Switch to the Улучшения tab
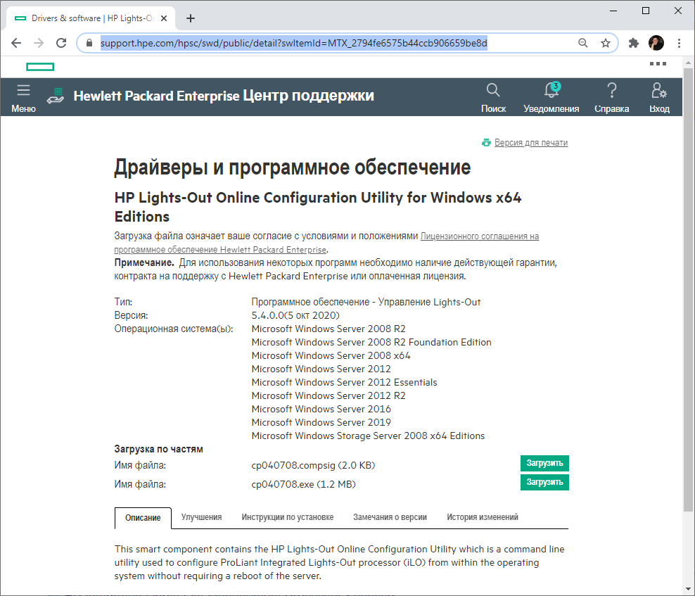Image resolution: width=695 pixels, height=596 pixels. pos(201,517)
